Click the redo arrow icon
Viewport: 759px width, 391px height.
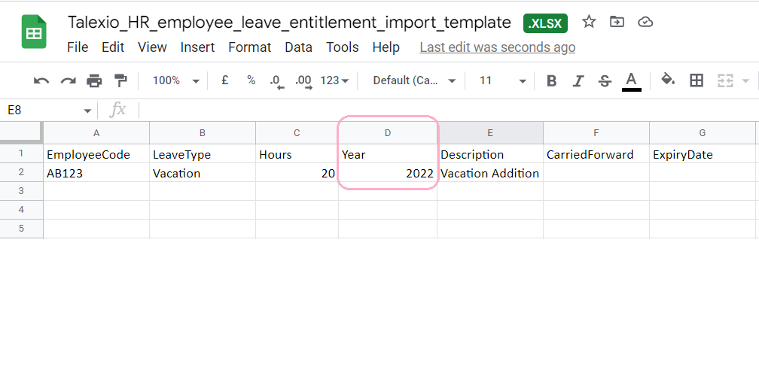click(69, 80)
